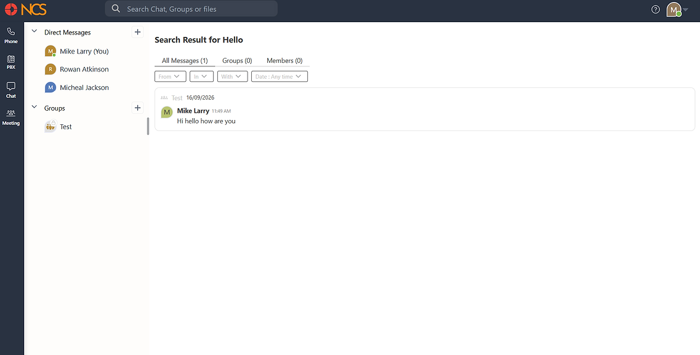The width and height of the screenshot is (700, 355).
Task: Click the Groups heading label
Action: [x=54, y=108]
